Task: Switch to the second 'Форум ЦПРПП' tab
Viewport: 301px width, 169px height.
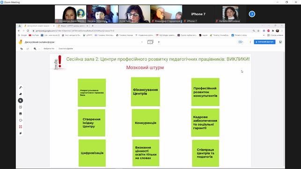Action: [x=73, y=26]
